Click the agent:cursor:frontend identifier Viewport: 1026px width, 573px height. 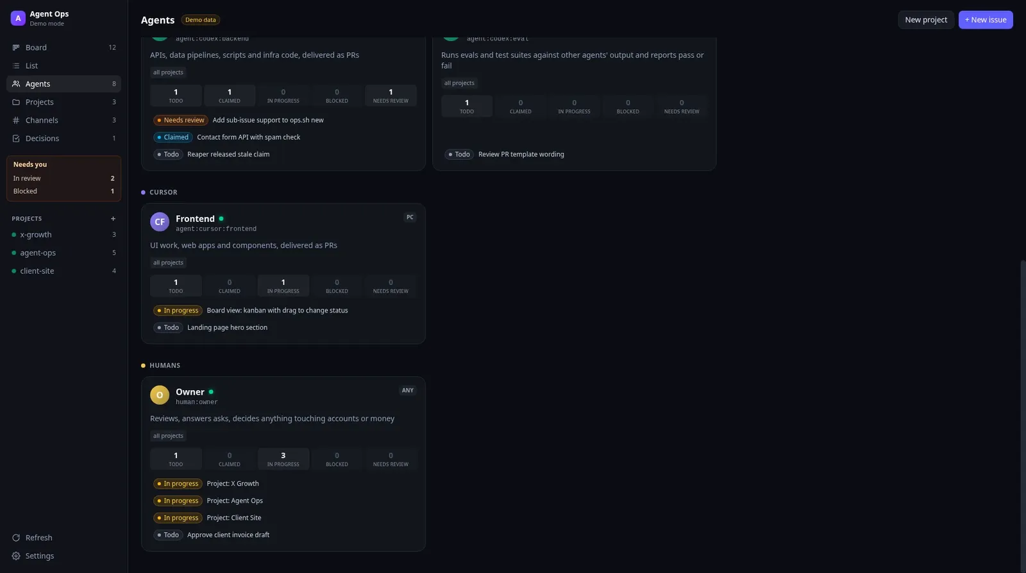(x=216, y=229)
